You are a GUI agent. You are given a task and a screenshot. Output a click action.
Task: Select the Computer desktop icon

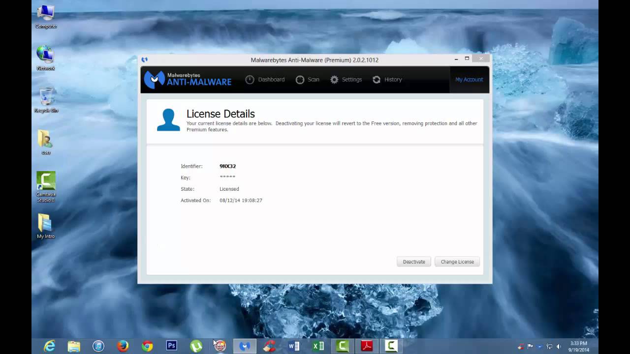click(x=46, y=16)
